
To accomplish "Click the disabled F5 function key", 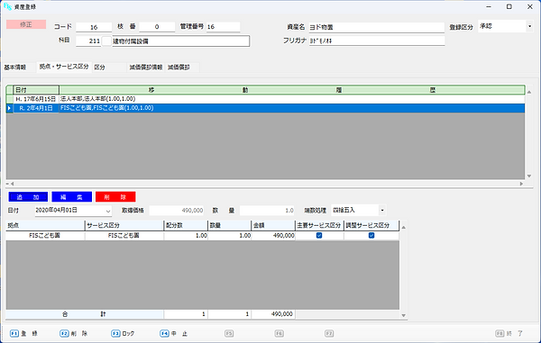I will coord(229,333).
